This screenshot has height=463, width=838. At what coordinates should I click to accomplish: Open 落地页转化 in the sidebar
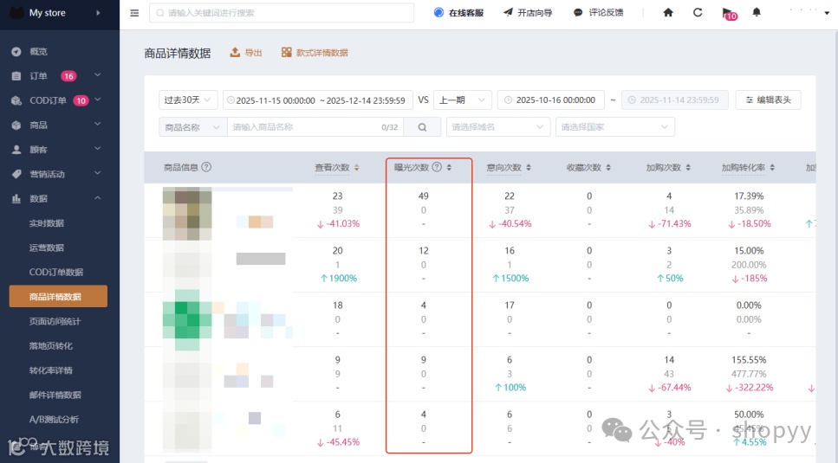51,345
